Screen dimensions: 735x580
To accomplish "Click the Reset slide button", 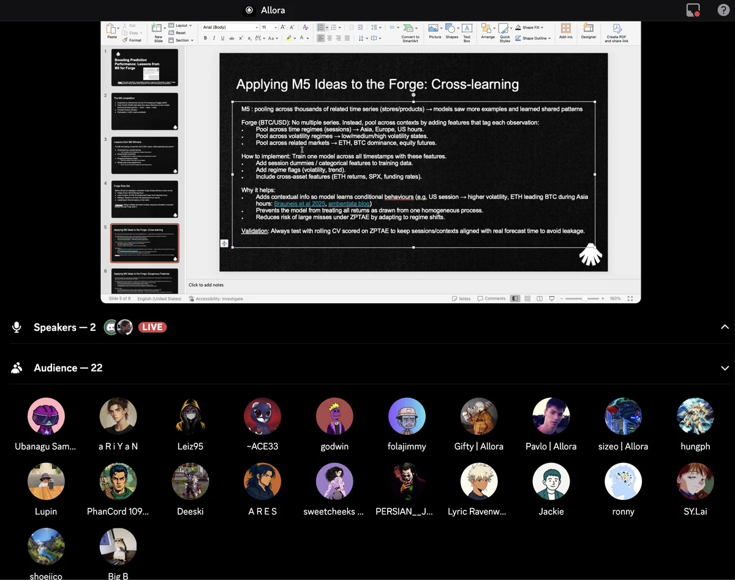I will coord(176,32).
